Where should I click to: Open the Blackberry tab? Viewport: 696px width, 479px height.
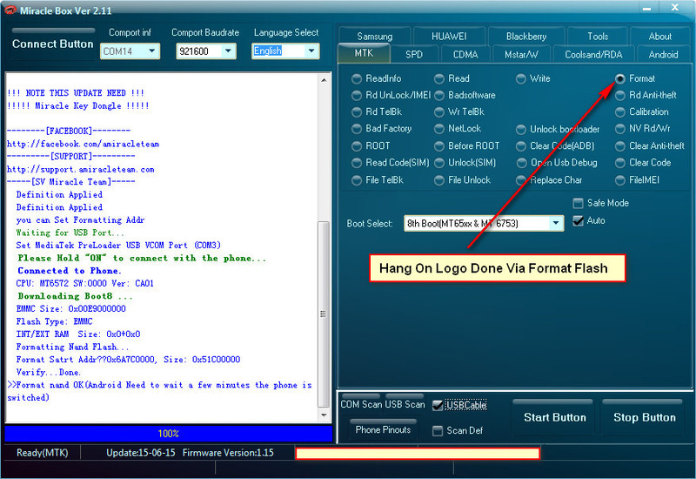click(x=526, y=36)
